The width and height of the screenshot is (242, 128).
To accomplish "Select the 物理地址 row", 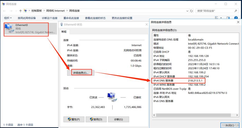I will [196, 48].
